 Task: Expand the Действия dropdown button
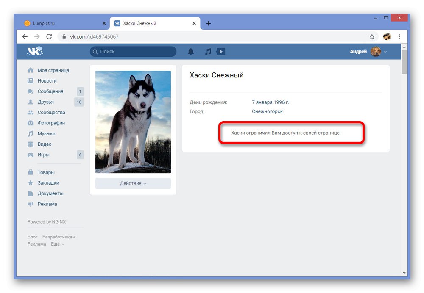pyautogui.click(x=133, y=183)
